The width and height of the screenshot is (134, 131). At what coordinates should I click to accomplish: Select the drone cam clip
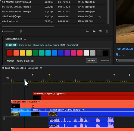pyautogui.click(x=21, y=112)
